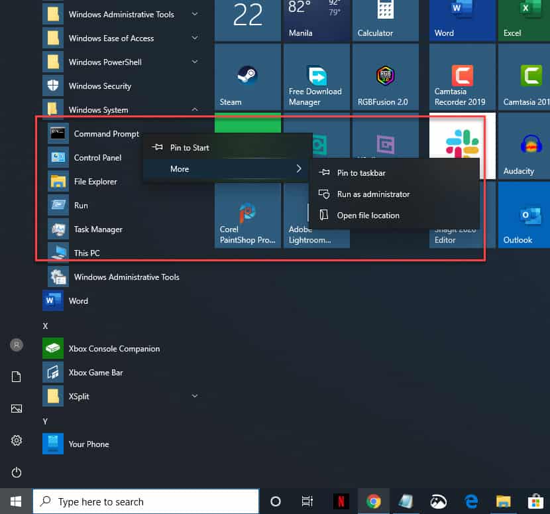Open Microsoft Edge from the taskbar
The height and width of the screenshot is (514, 550).
point(471,501)
